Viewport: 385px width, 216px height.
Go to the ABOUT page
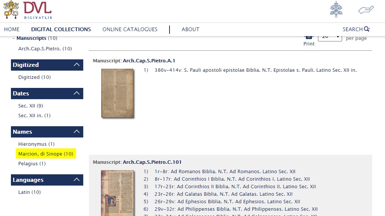[190, 29]
